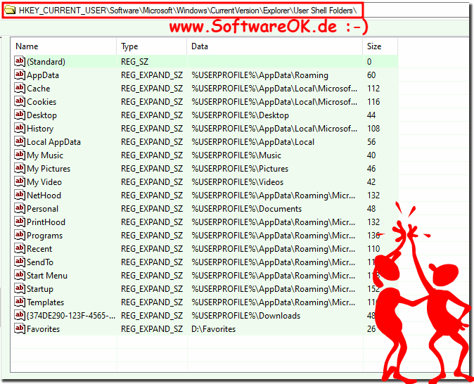This screenshot has width=474, height=384.
Task: Click the string icon beside My Video
Action: point(20,181)
